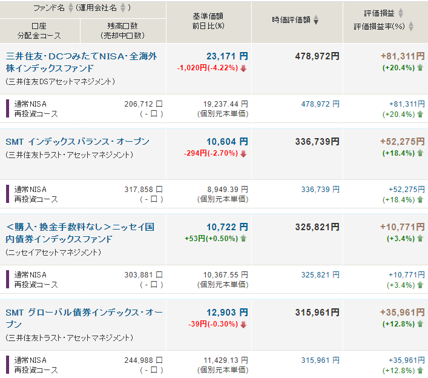Click the 口座 分配金コース header cell
Image resolution: width=428 pixels, height=378 pixels.
(39, 30)
